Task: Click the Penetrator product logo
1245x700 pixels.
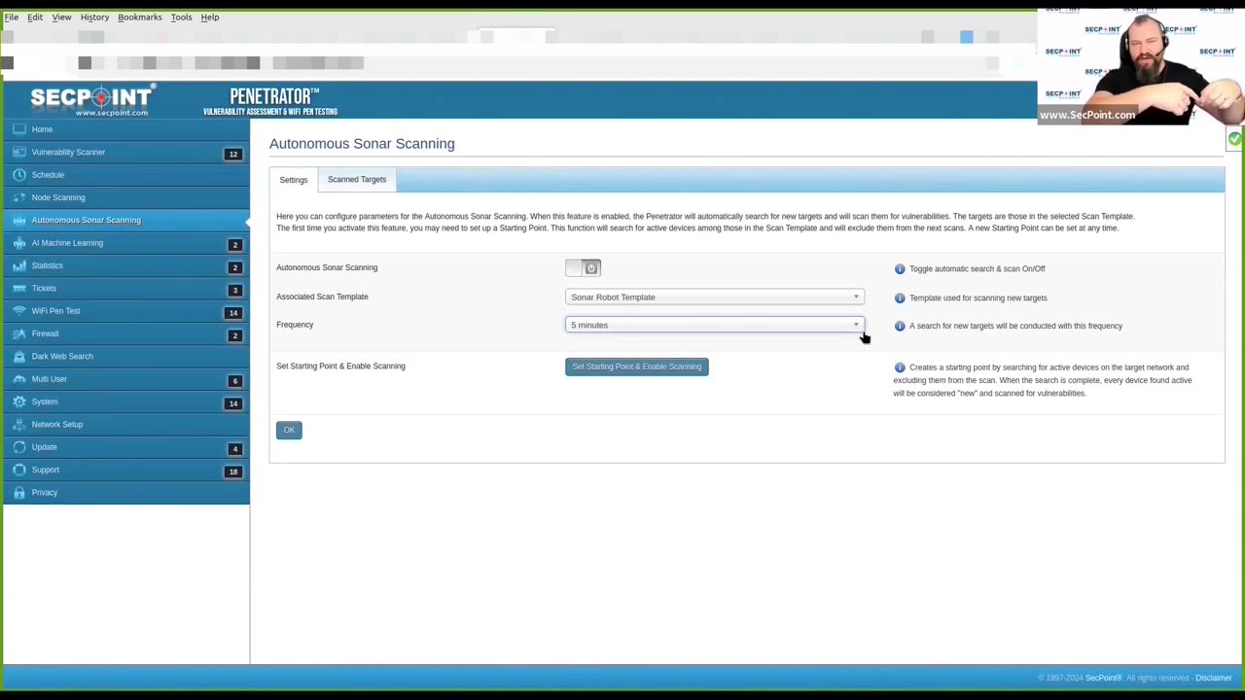Action: coord(270,101)
